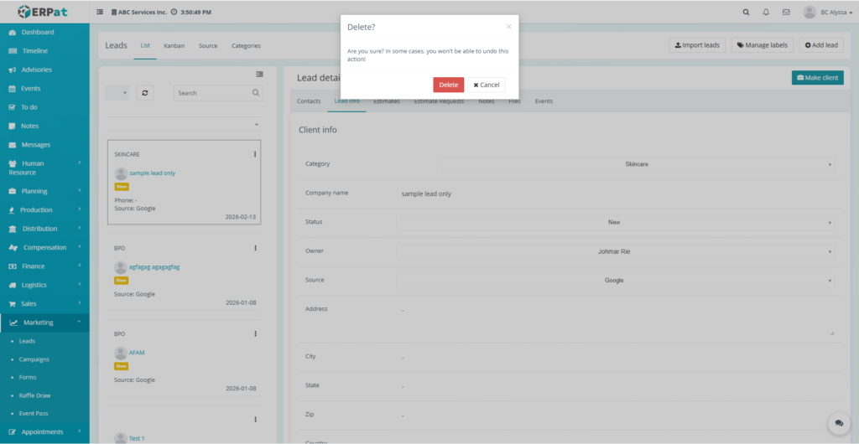Open three-dot menu on AFAM lead card

click(255, 333)
